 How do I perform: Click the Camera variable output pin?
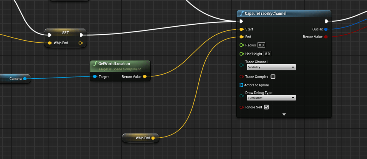[x=25, y=79]
